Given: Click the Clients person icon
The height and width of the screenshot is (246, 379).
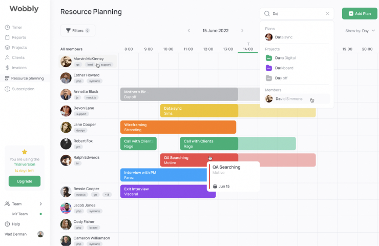Looking at the screenshot, I should tap(7, 57).
